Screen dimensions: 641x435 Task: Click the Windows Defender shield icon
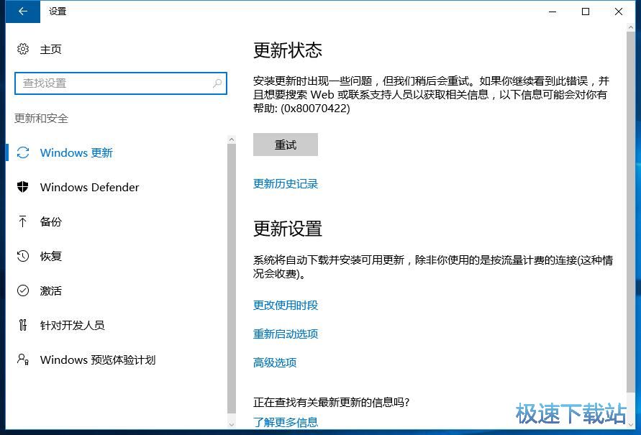point(23,187)
